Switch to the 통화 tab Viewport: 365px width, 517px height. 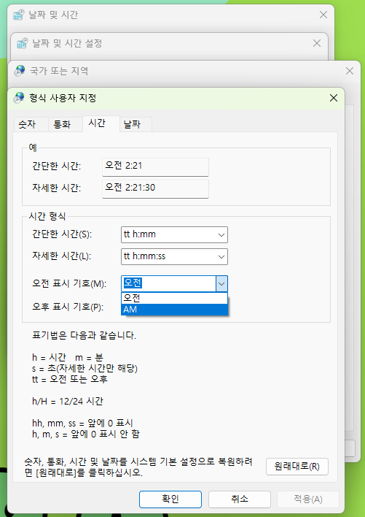coord(65,124)
